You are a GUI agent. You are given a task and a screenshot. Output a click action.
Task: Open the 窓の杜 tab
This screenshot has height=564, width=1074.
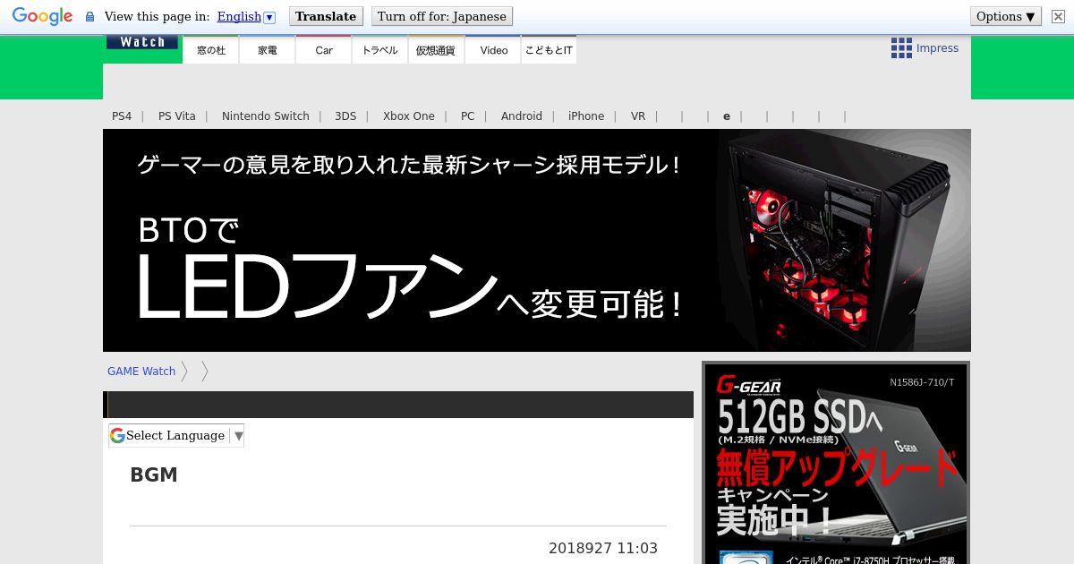click(x=211, y=50)
